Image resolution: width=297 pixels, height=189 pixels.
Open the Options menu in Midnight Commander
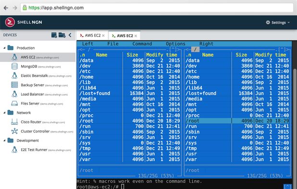click(175, 44)
